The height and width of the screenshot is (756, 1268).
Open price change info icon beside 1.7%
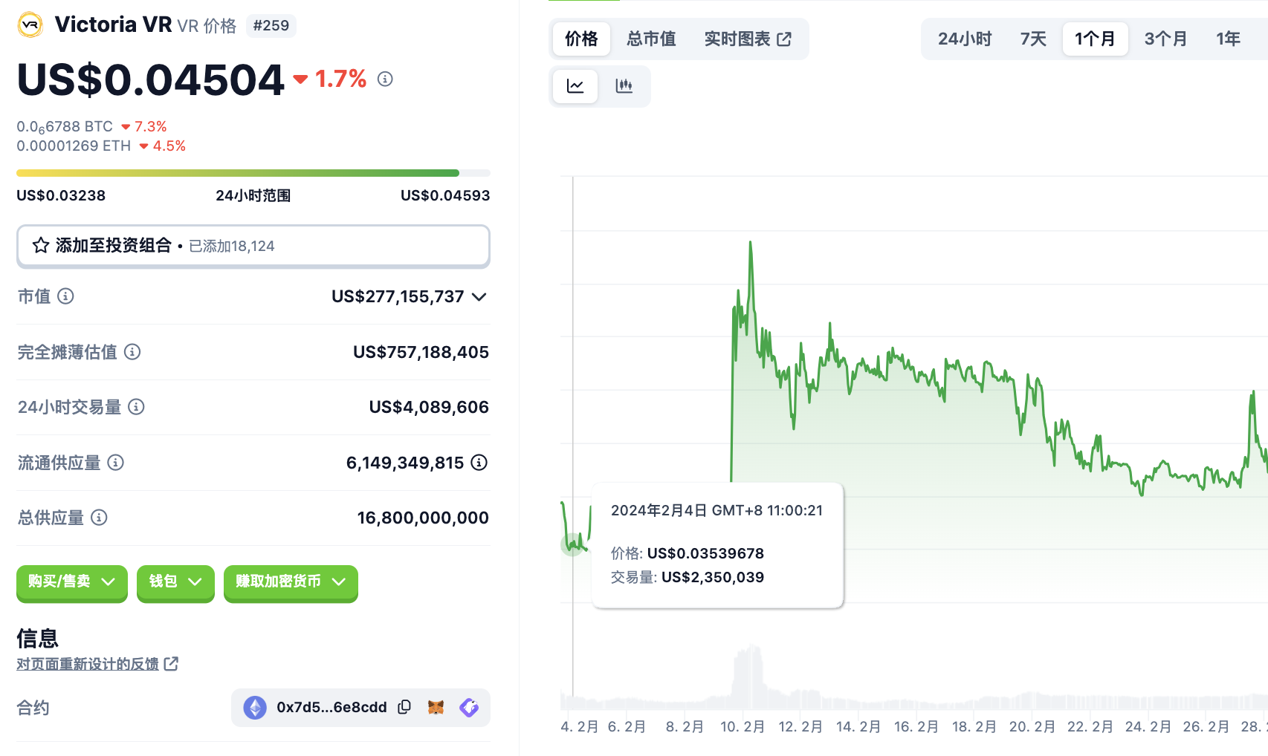point(385,79)
